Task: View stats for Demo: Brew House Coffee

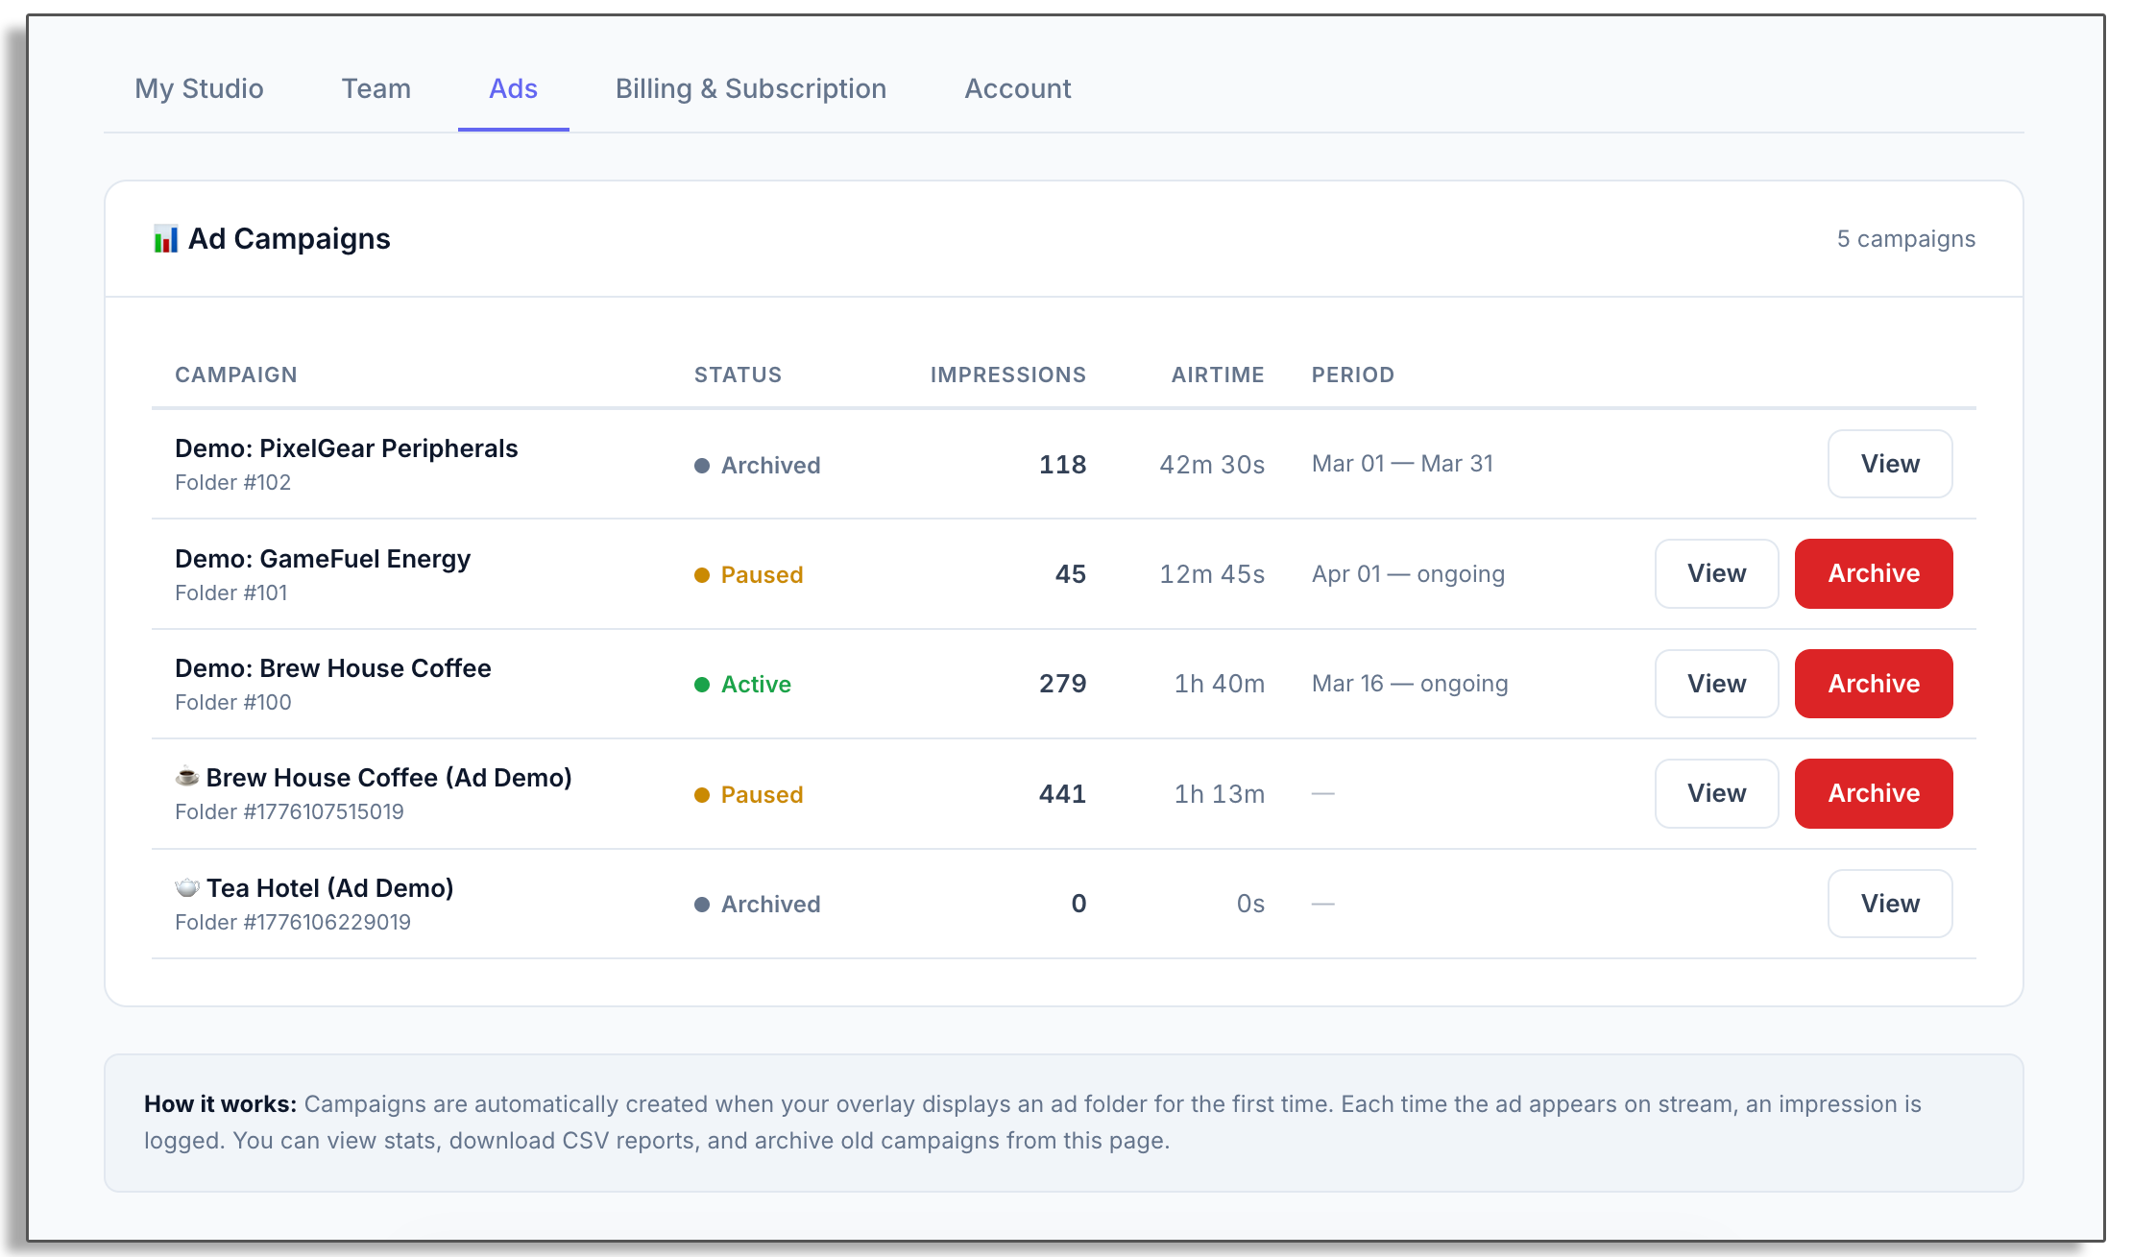Action: pos(1716,684)
